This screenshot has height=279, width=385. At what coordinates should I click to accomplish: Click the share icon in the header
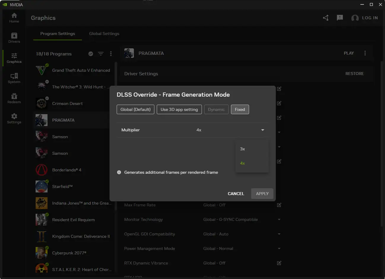tap(326, 18)
